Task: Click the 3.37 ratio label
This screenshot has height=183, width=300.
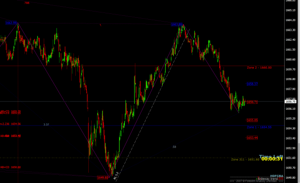Action: point(46,125)
